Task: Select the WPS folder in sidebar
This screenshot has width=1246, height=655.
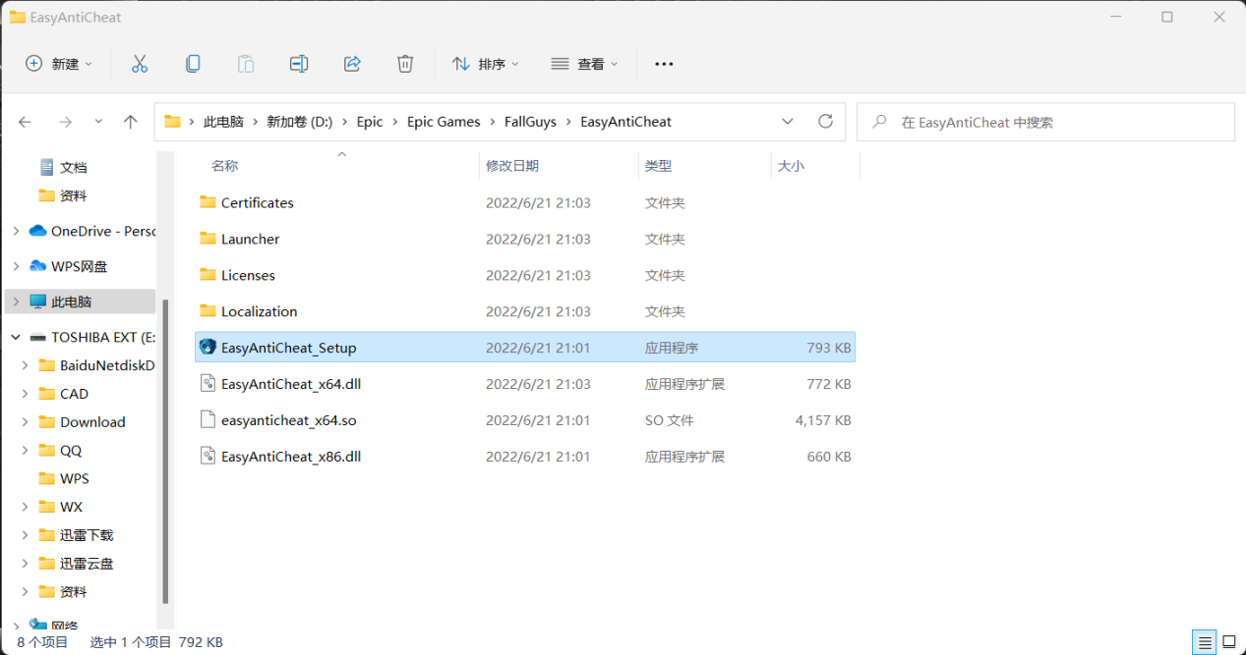Action: [75, 479]
